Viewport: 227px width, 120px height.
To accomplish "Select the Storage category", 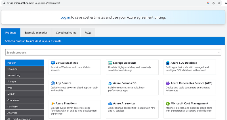I will point(25,81).
